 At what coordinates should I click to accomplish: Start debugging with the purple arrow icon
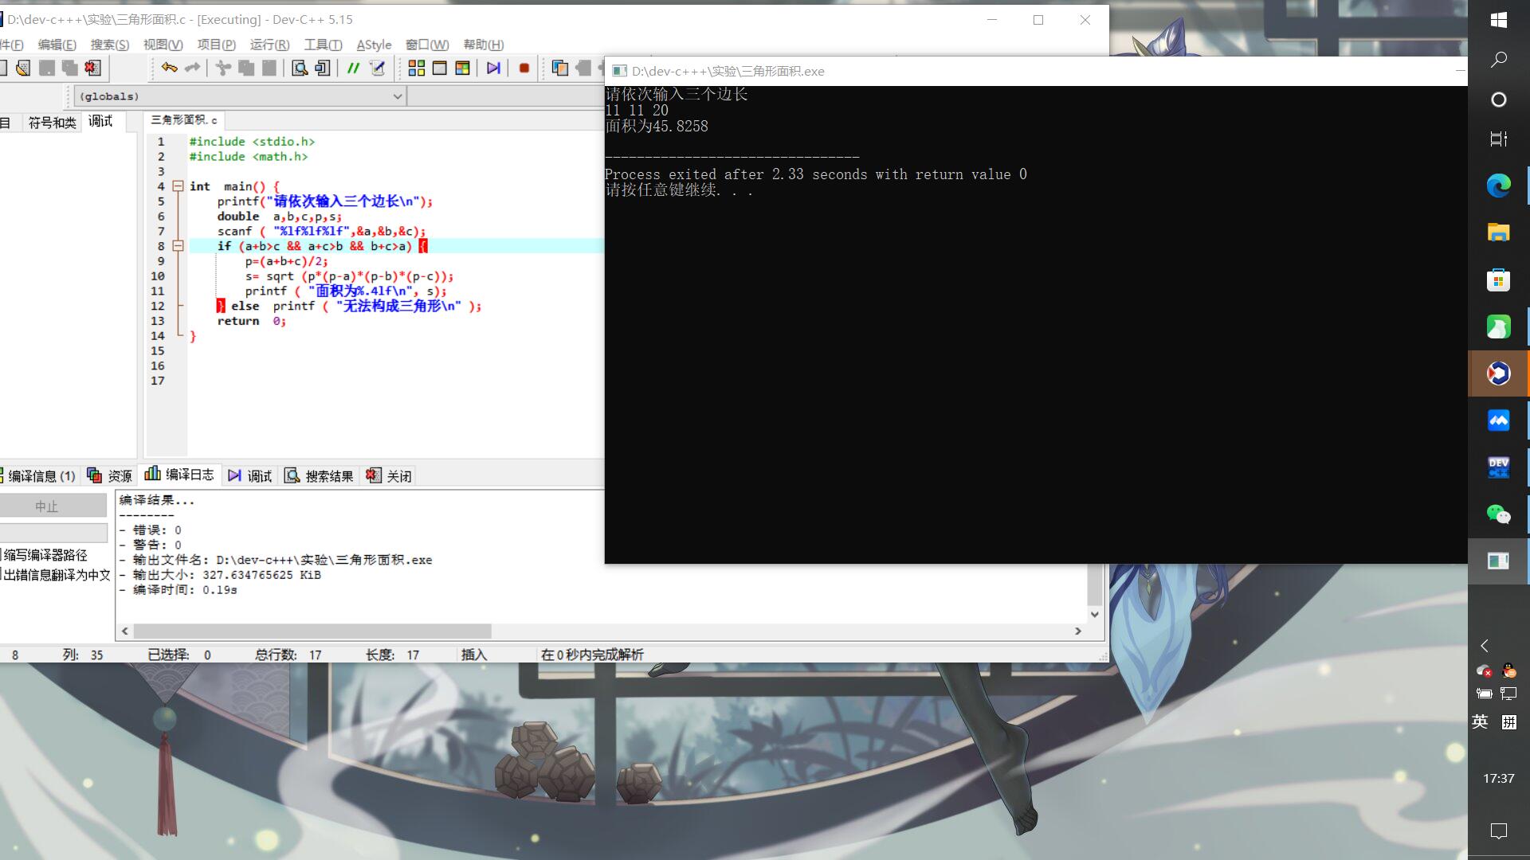(493, 68)
